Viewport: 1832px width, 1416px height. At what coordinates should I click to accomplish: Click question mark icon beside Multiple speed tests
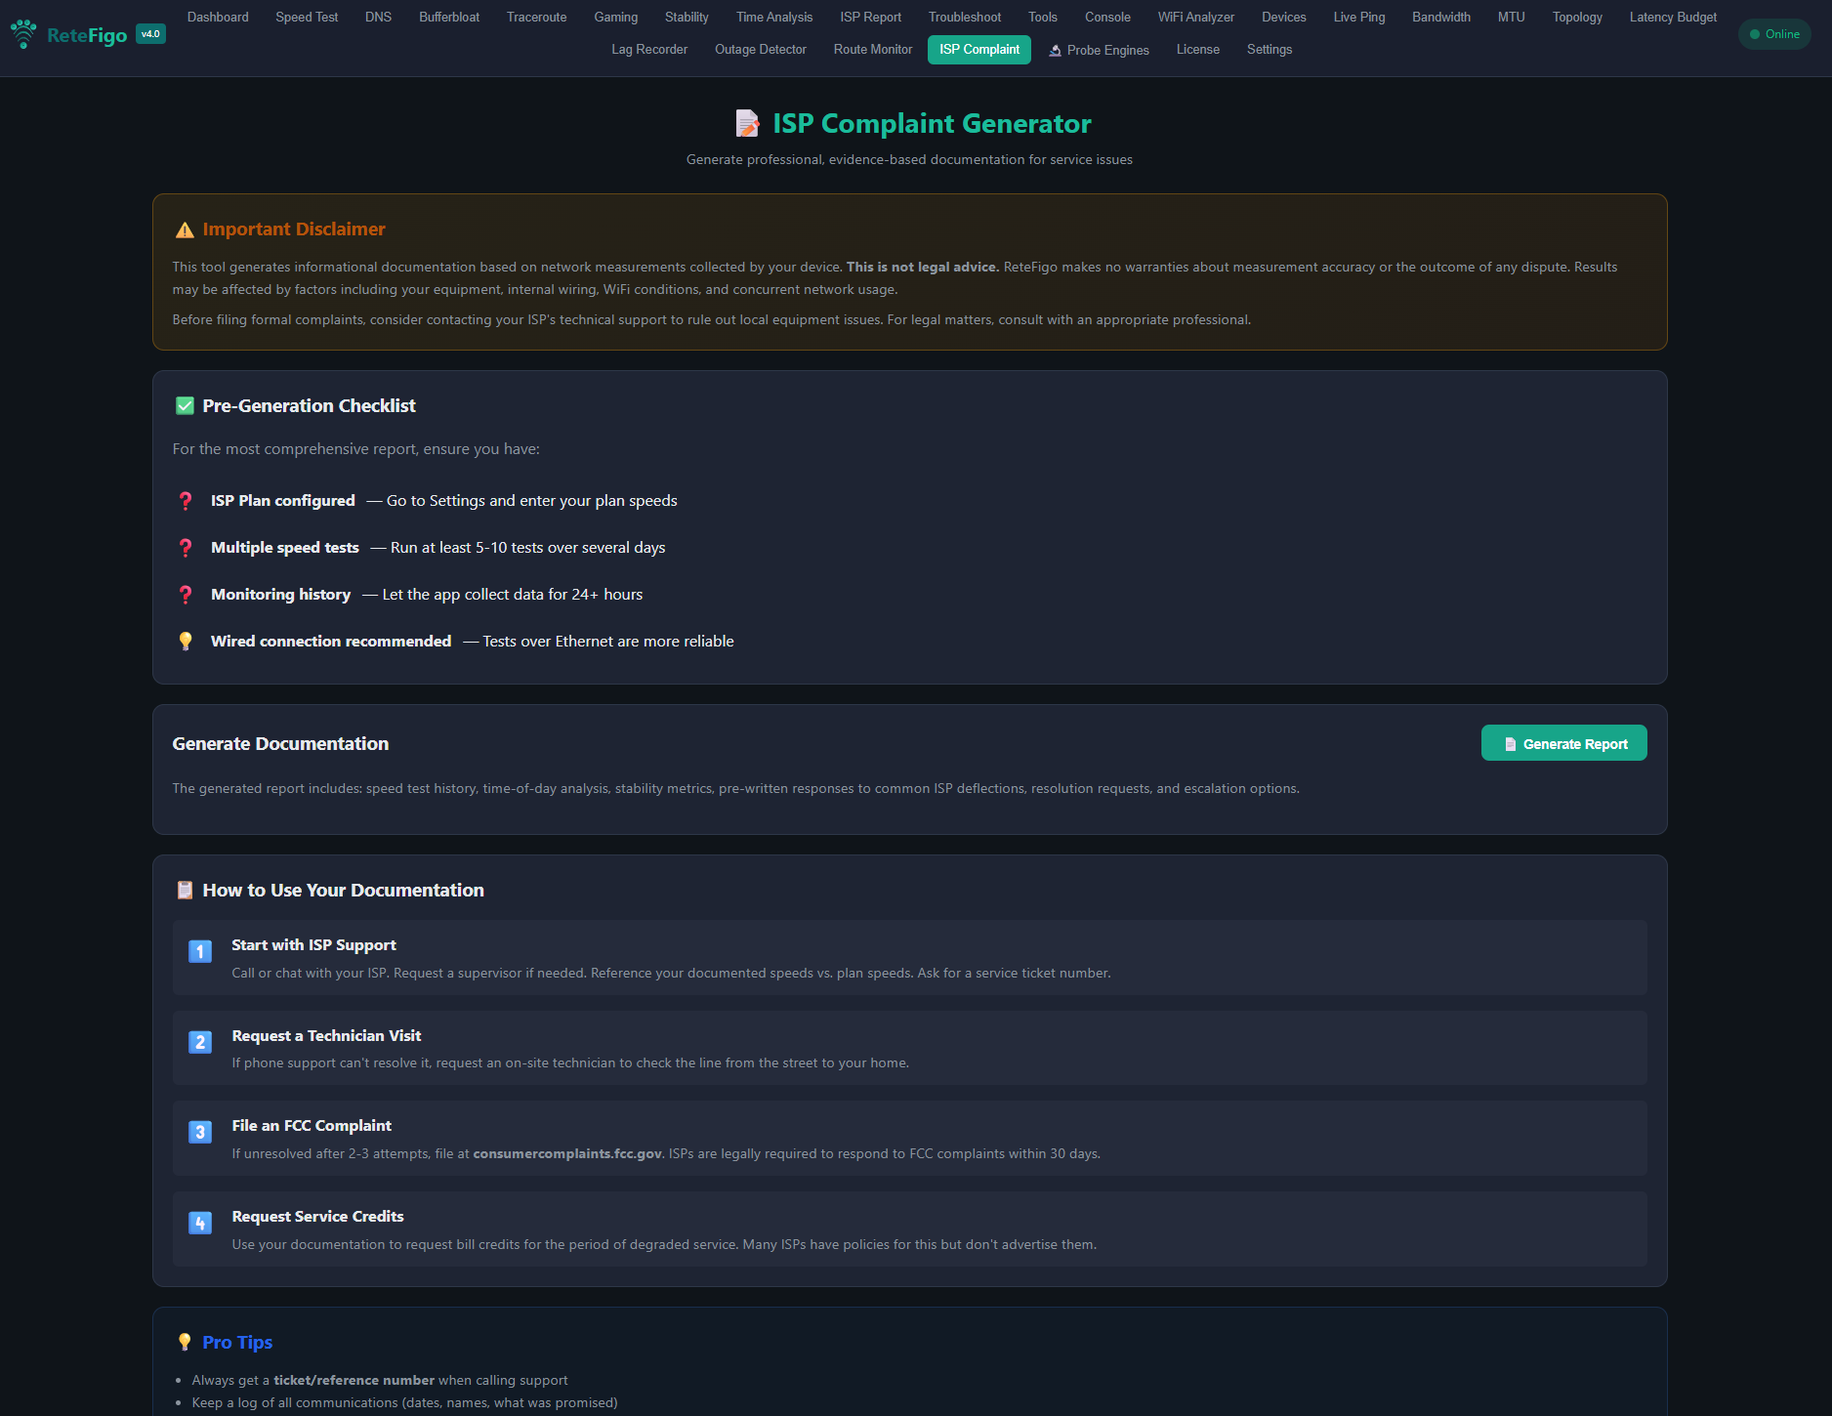pos(186,548)
